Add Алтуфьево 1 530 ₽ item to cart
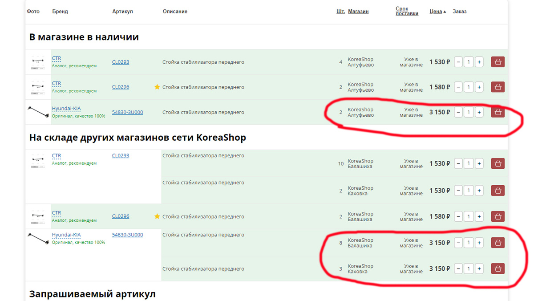Image resolution: width=534 pixels, height=301 pixels. point(498,62)
